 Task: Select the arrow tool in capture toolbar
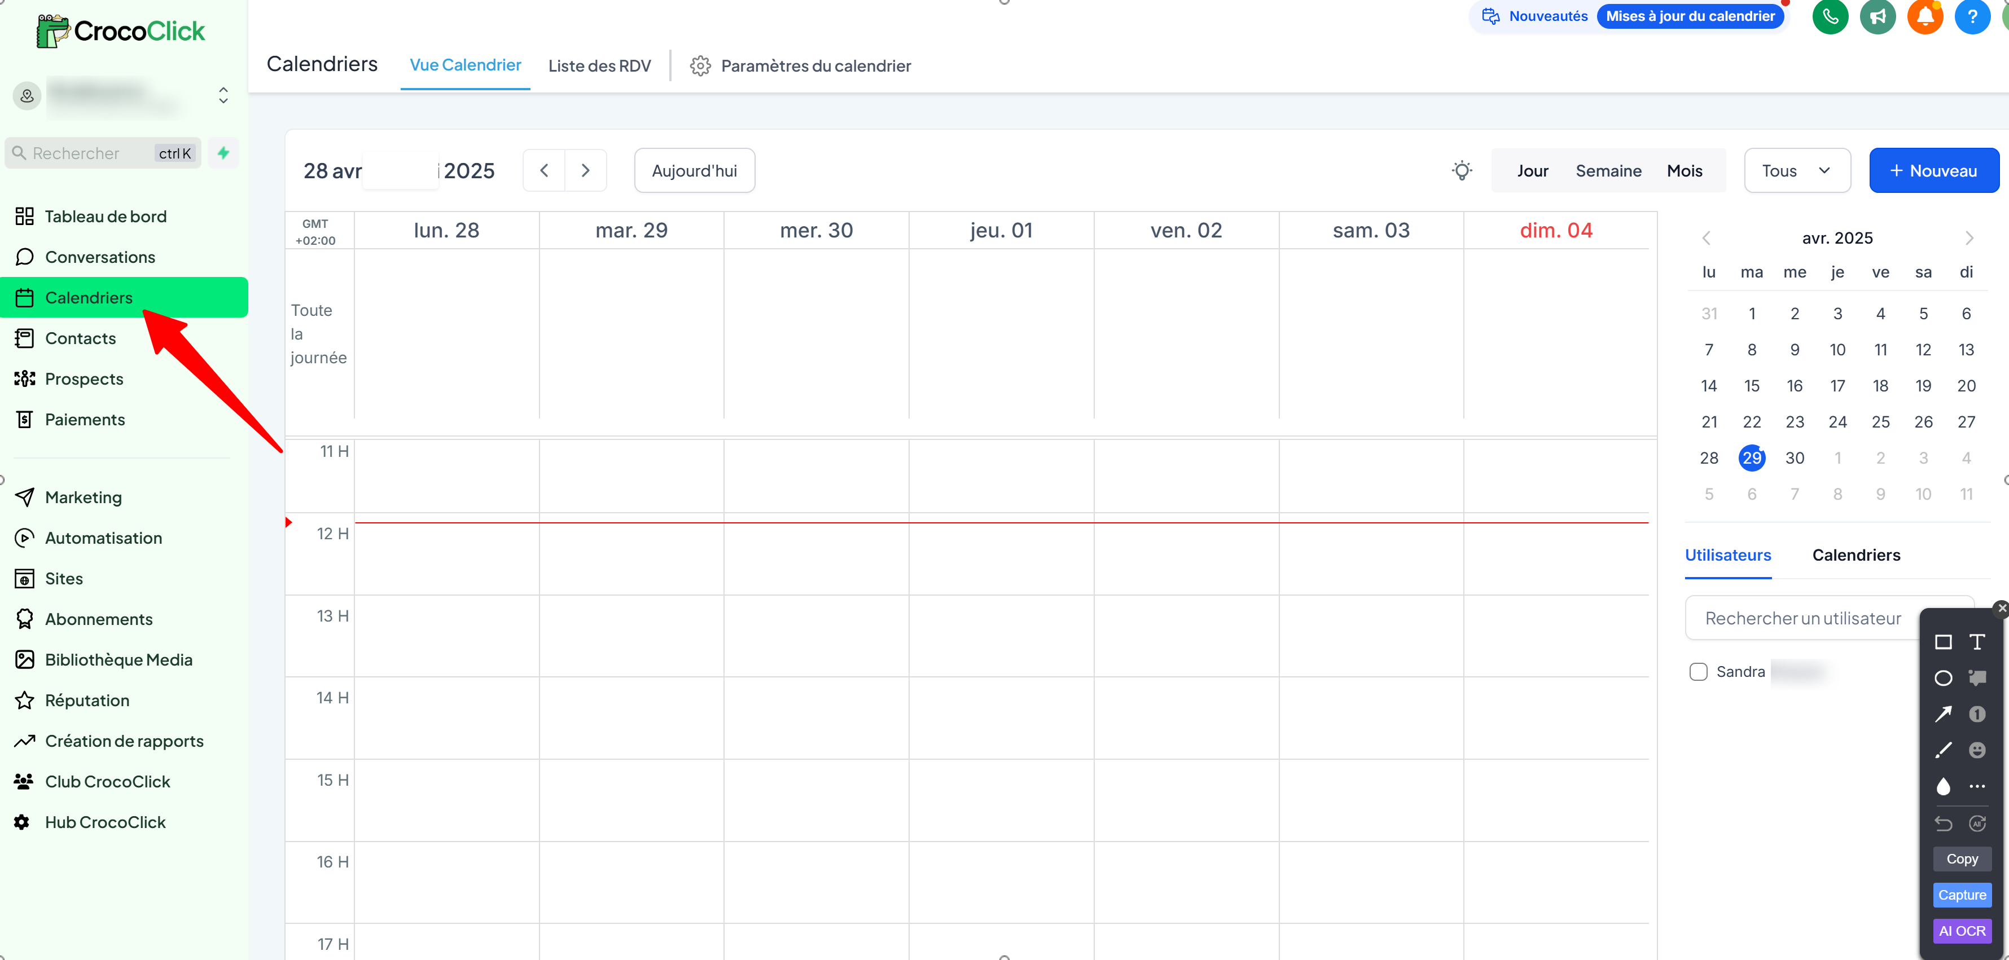pos(1944,714)
